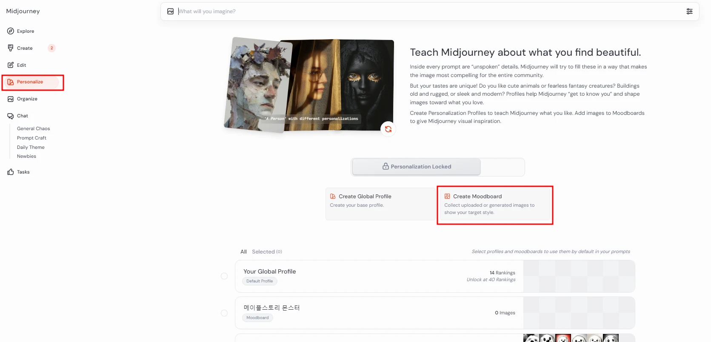Open Edit in the sidebar
The image size is (711, 342).
coord(22,65)
